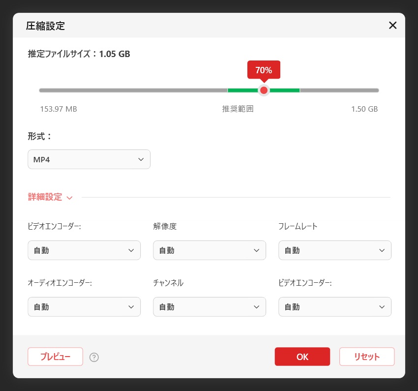Click the help question mark icon
The width and height of the screenshot is (418, 391).
point(94,357)
